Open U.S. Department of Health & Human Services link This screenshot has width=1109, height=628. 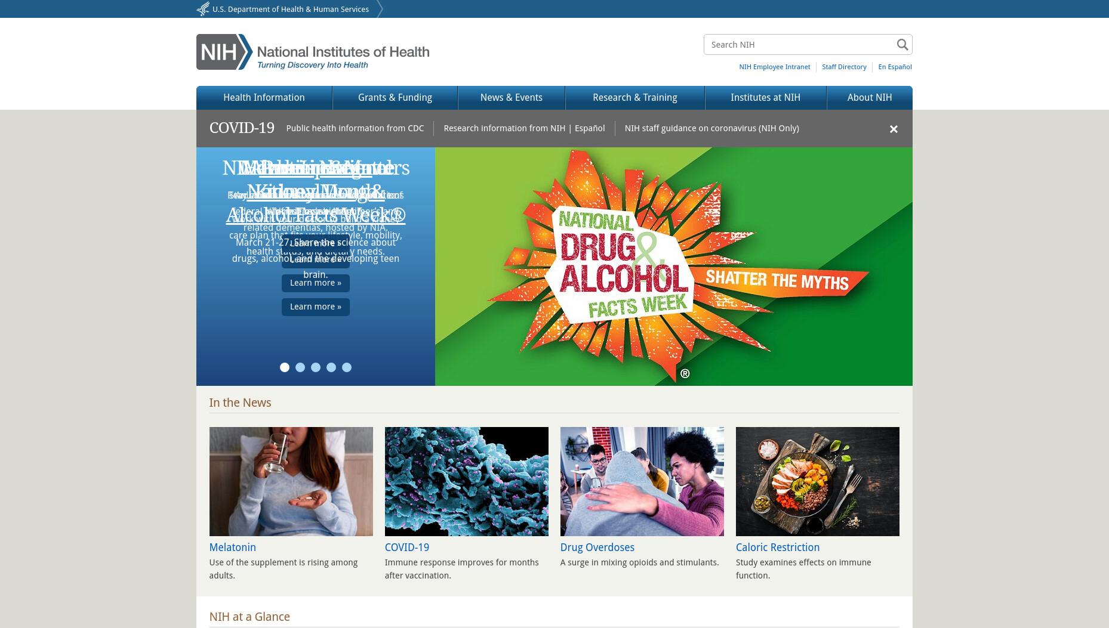(x=291, y=9)
